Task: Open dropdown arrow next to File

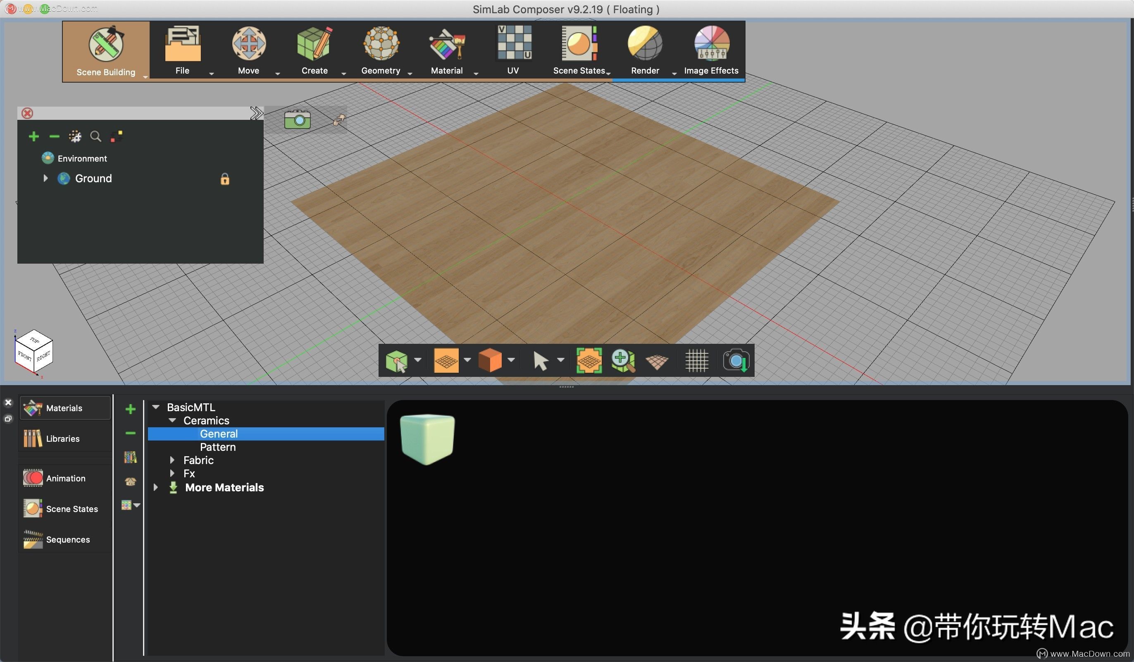Action: 212,74
